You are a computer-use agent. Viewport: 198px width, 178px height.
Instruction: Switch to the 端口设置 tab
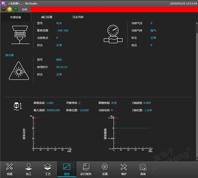point(47,17)
